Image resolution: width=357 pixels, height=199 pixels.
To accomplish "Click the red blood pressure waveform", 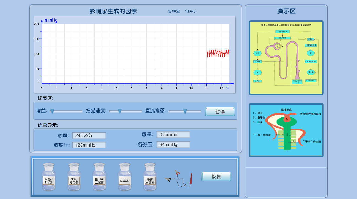I will pos(218,53).
